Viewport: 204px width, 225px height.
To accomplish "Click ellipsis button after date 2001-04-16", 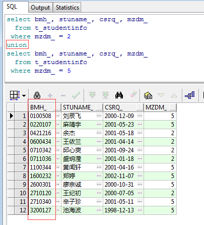I will [140, 167].
